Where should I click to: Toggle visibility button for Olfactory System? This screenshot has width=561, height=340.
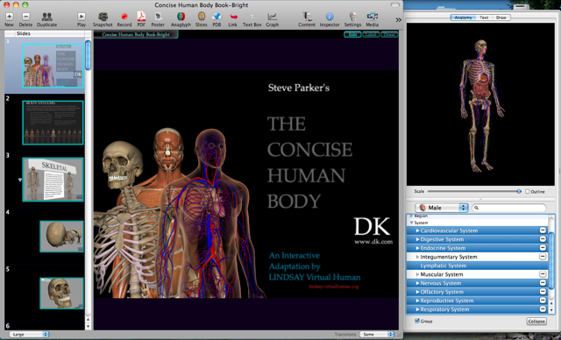point(543,292)
